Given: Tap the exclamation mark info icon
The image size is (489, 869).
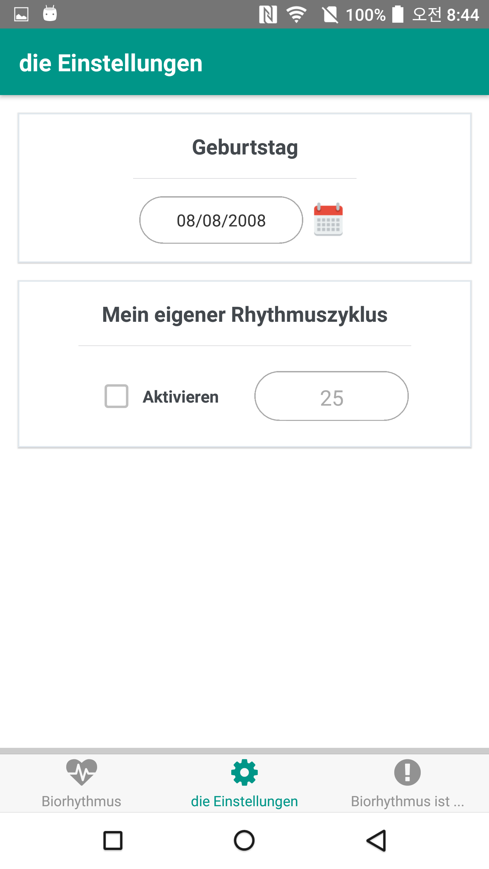Looking at the screenshot, I should (x=407, y=772).
